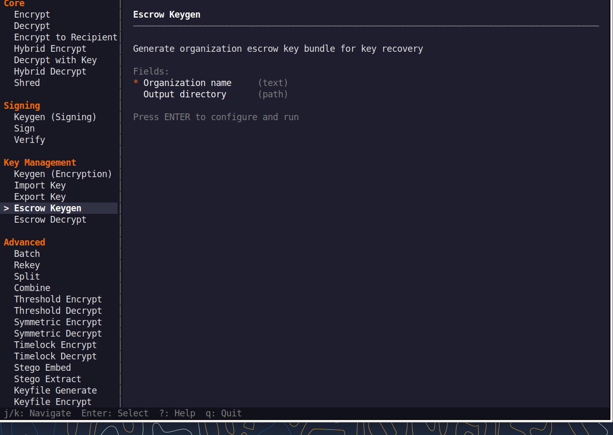The width and height of the screenshot is (613, 435).
Task: Click the escrow key bundle description text
Action: point(278,49)
